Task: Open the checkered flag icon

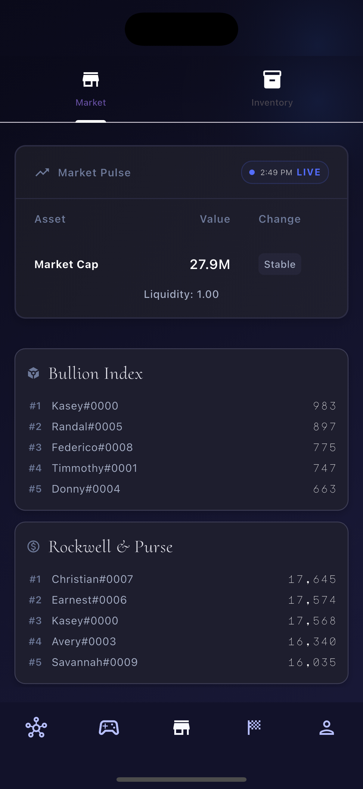Action: pos(254,727)
